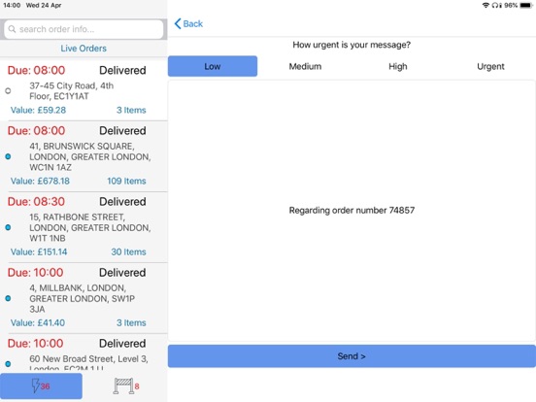Click 109 Items count
The image size is (536, 402).
126,181
